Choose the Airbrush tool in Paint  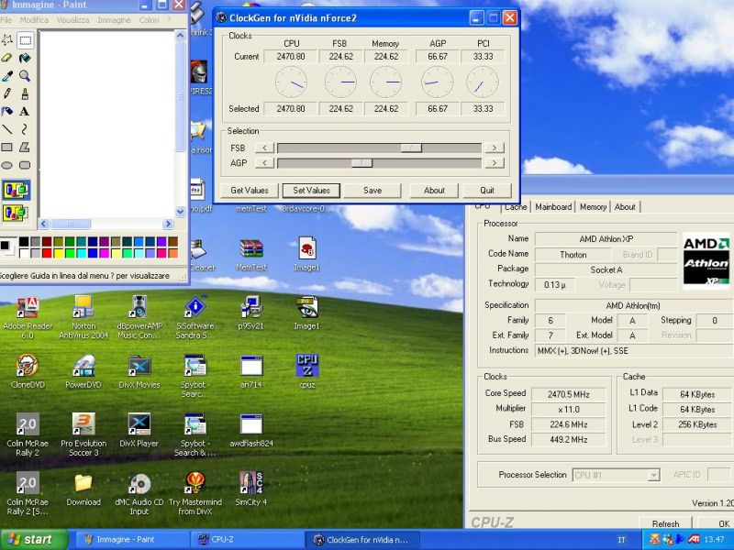(x=7, y=111)
